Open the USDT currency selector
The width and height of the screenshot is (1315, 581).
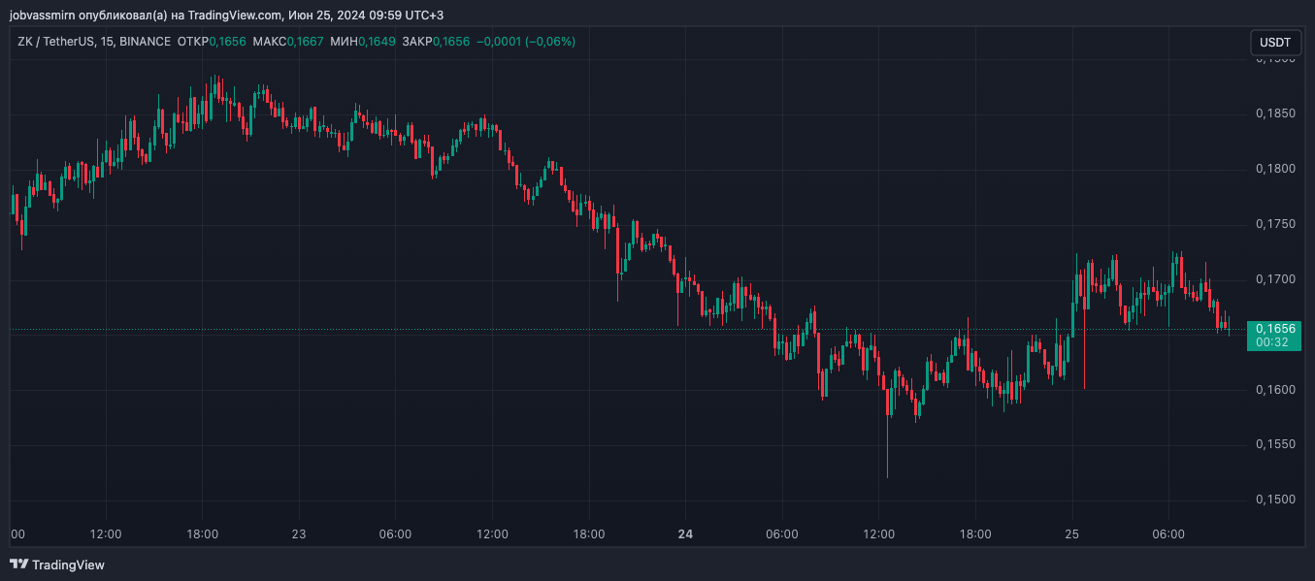tap(1274, 43)
